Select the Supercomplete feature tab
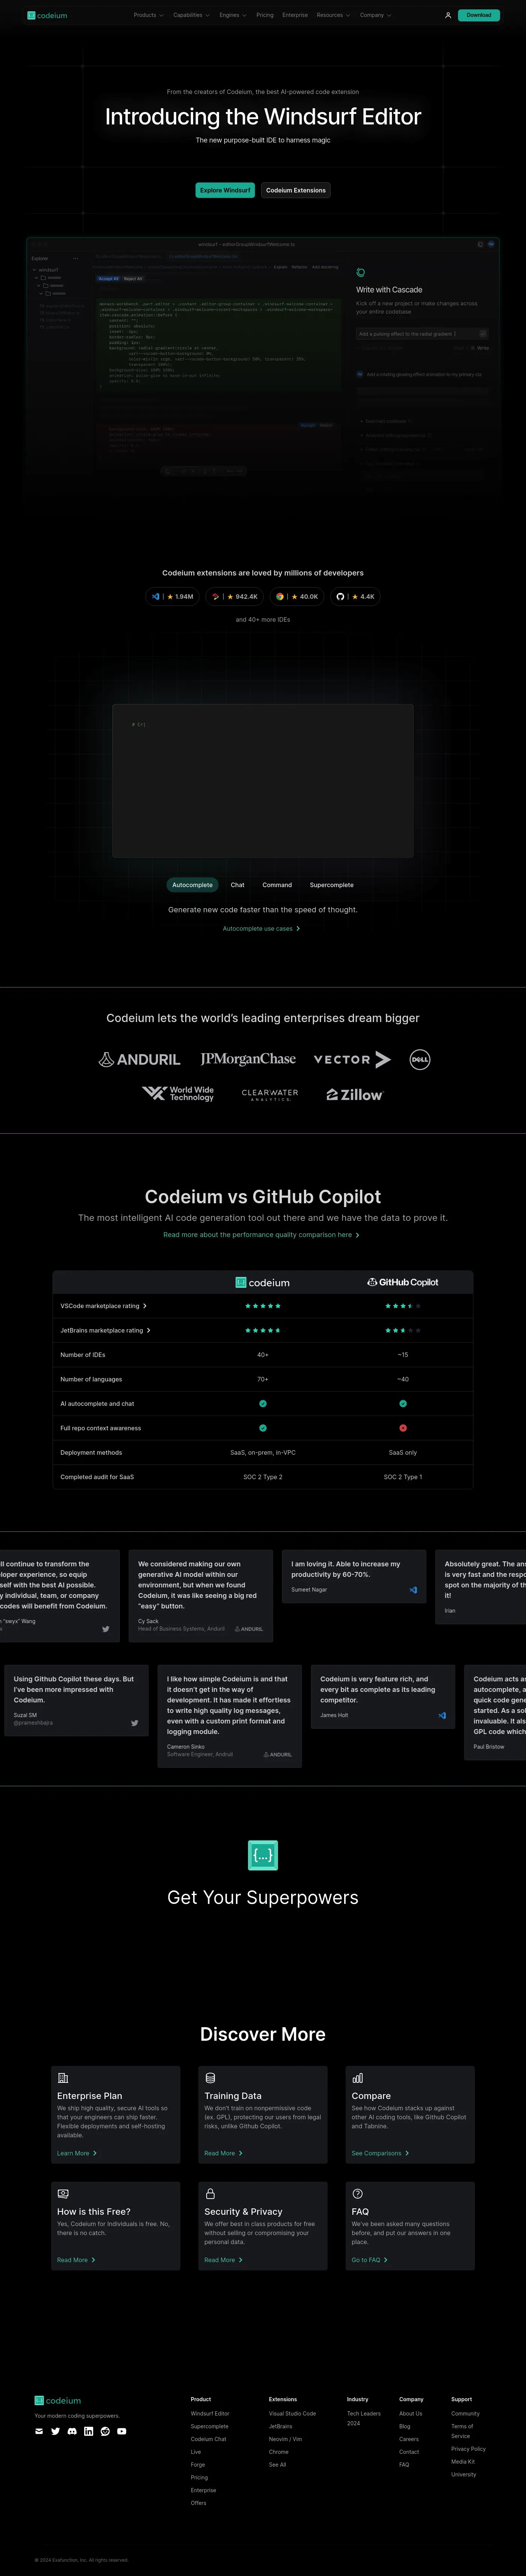The width and height of the screenshot is (526, 2576). (331, 885)
